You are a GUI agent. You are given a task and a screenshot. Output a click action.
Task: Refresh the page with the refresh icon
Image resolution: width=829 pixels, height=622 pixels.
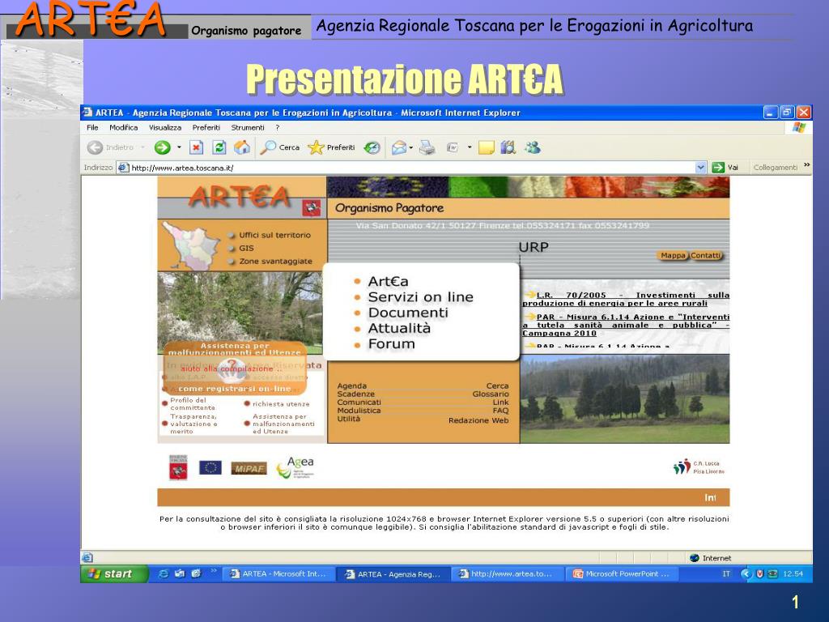(219, 147)
